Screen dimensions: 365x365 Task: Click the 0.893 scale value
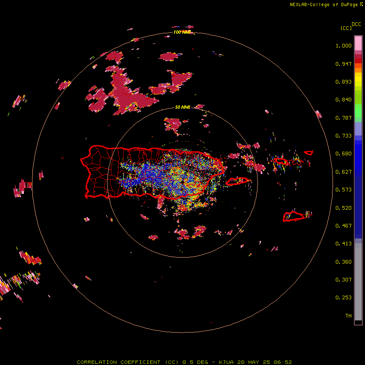(344, 82)
